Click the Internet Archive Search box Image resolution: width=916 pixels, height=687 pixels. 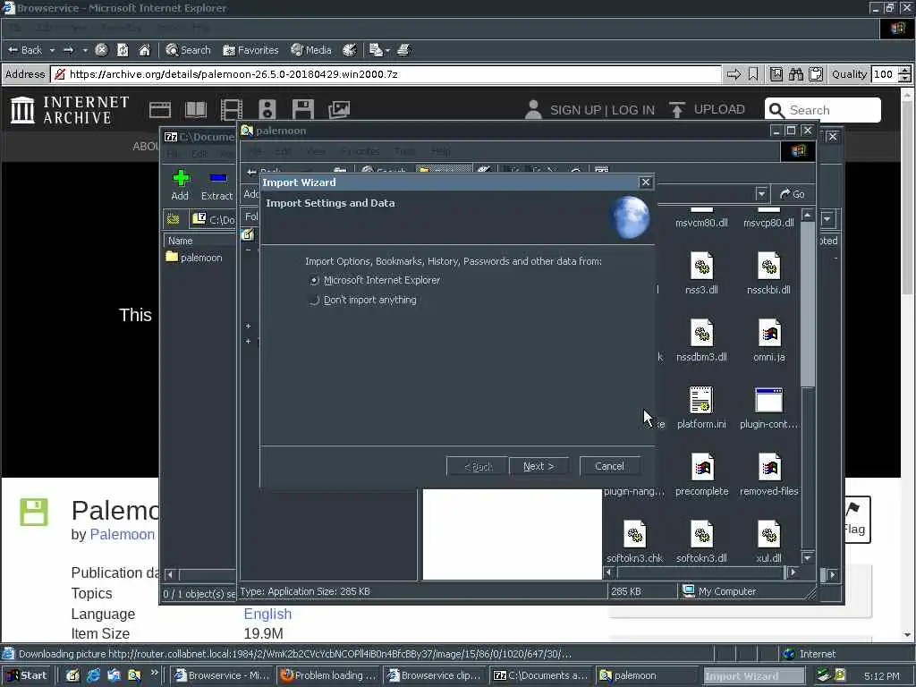click(823, 110)
